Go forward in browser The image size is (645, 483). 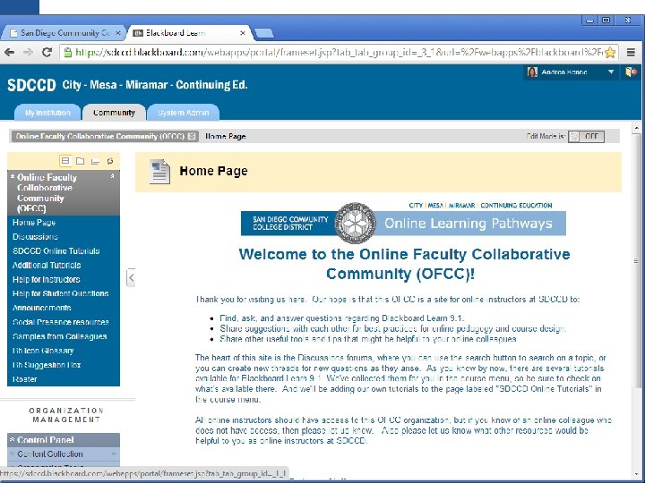point(28,52)
